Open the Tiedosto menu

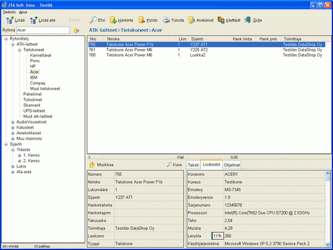coord(9,12)
